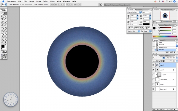Screen dimensions: 178x111
Task: Hide Layer 3 visibility eye
Action: tap(154, 65)
